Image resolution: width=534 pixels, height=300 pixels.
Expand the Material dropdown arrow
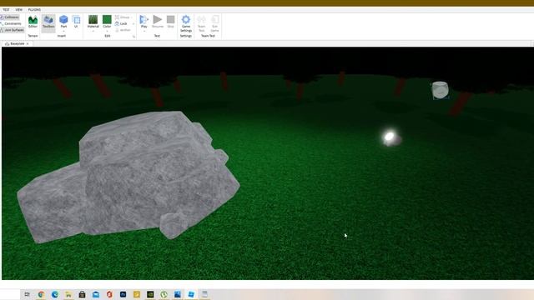(x=93, y=32)
